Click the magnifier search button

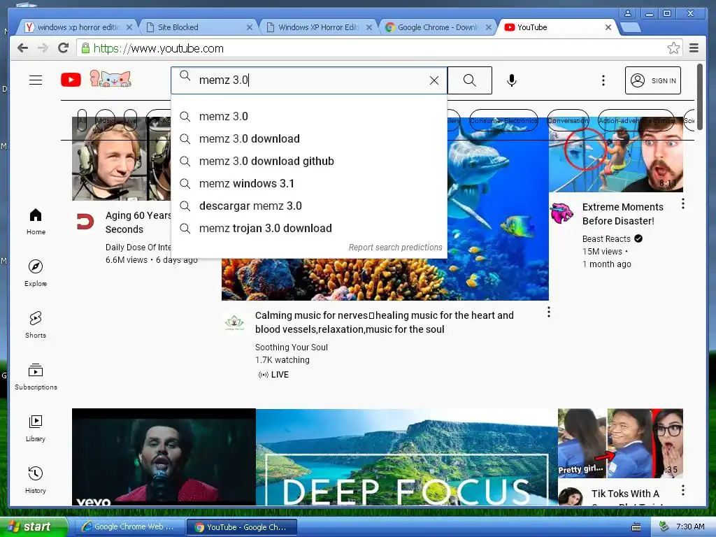pyautogui.click(x=469, y=80)
